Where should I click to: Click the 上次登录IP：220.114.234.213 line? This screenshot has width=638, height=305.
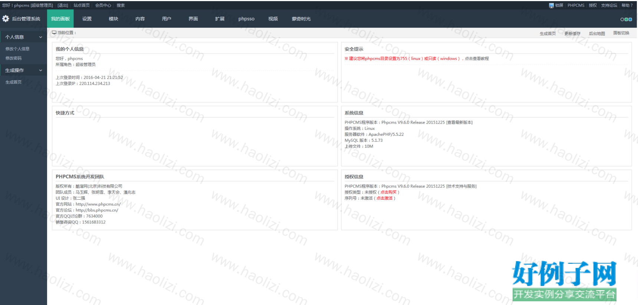pyautogui.click(x=83, y=83)
